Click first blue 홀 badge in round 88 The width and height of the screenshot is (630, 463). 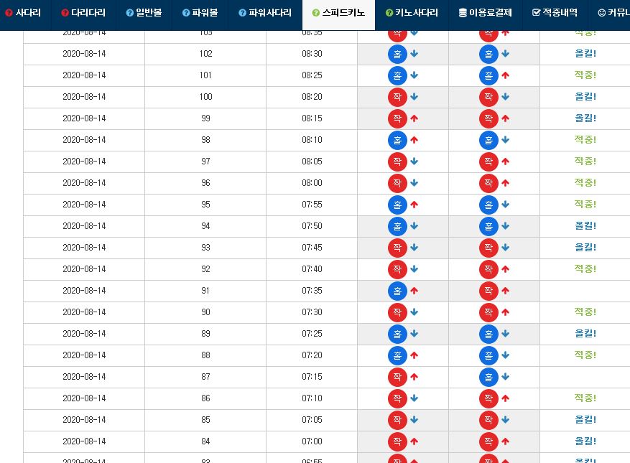[x=397, y=355]
